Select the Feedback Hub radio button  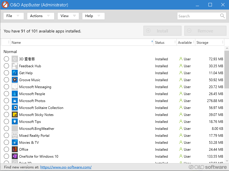click(x=6, y=66)
